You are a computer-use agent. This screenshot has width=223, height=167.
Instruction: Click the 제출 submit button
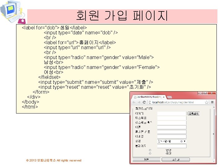click(x=146, y=160)
